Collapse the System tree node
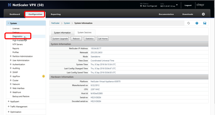215x115 pixels. [x=9, y=23]
